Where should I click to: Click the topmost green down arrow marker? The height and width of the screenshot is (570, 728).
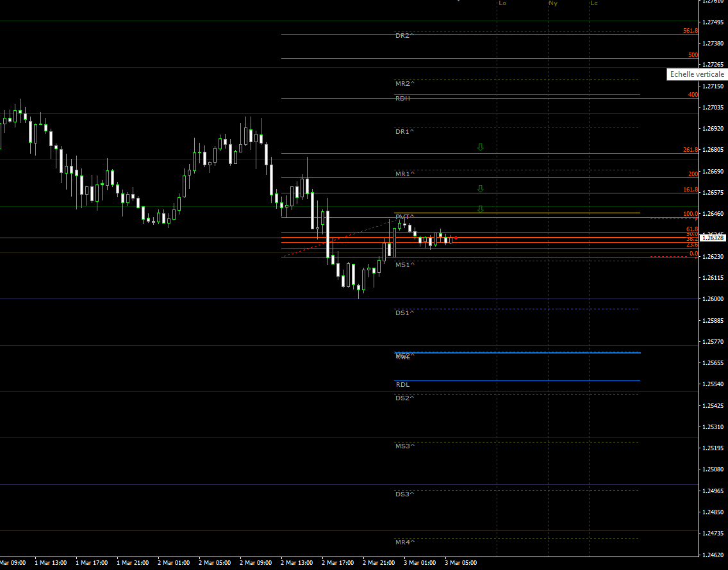(x=480, y=147)
